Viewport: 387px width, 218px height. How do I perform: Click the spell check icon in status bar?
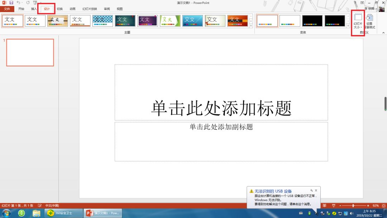coord(39,205)
